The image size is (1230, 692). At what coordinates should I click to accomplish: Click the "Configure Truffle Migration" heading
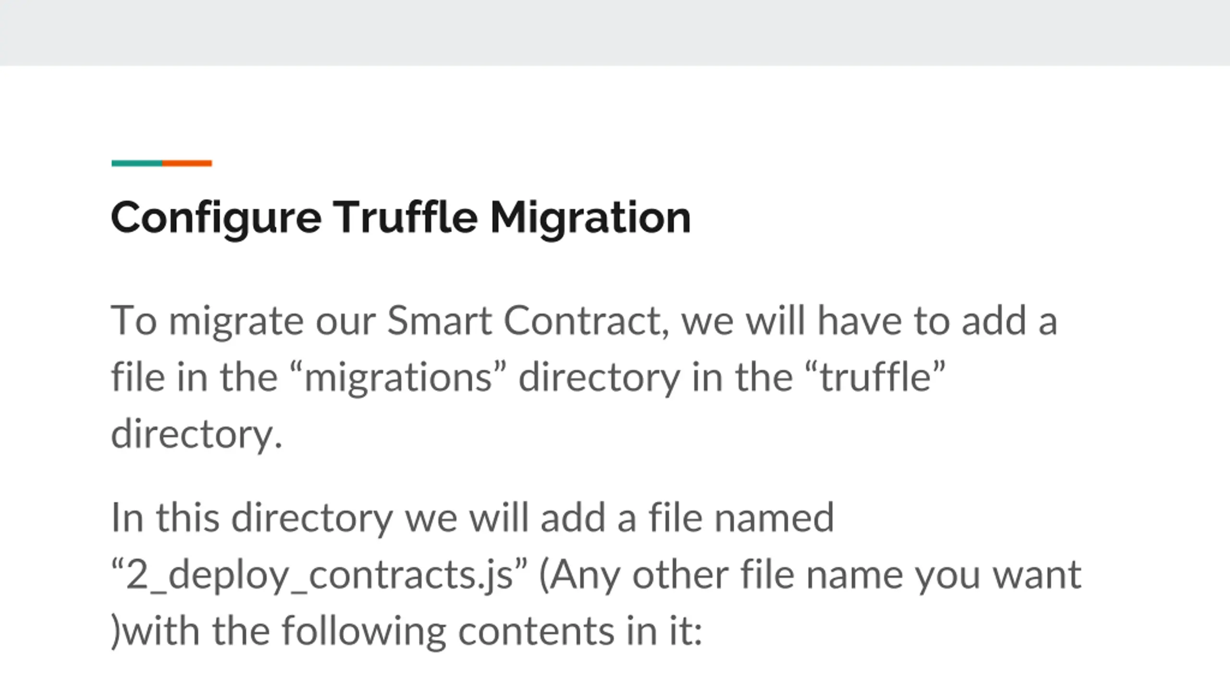tap(401, 219)
